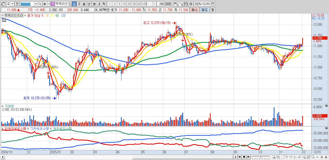Click the add chart pane icon

(274, 157)
